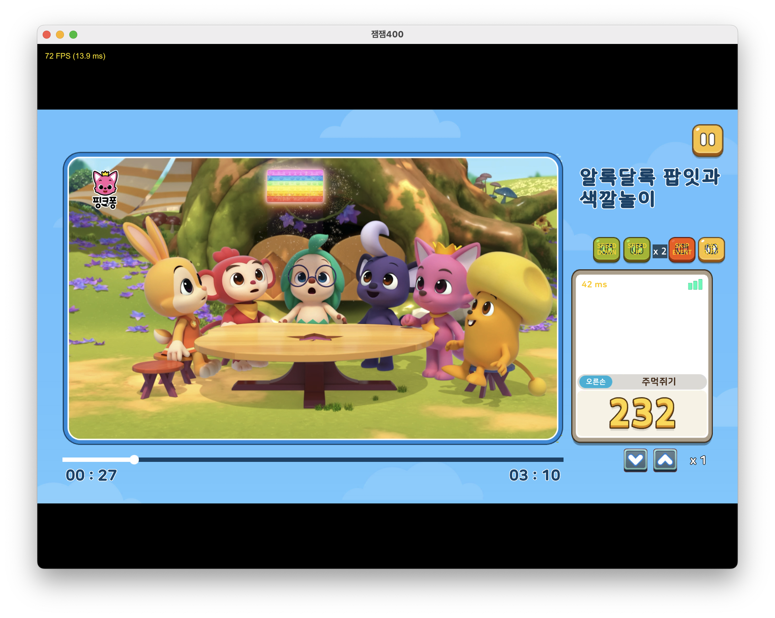Screen dimensions: 775x618
Task: Click the rainbow pop-it toy in the video
Action: [295, 186]
